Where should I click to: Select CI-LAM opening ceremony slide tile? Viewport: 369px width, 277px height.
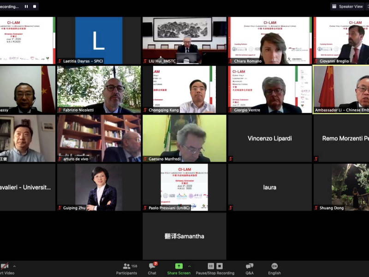click(x=28, y=40)
